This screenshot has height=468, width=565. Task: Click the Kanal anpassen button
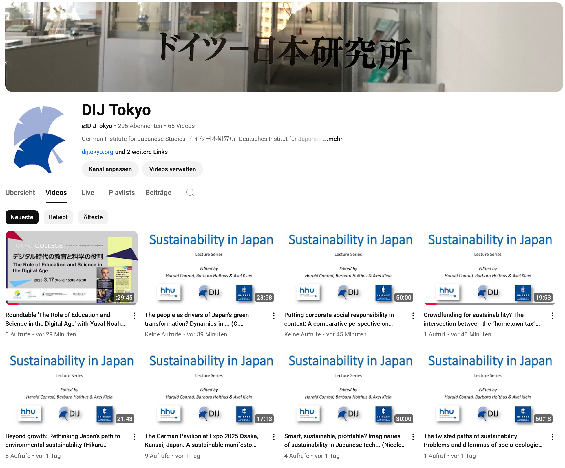click(x=110, y=169)
